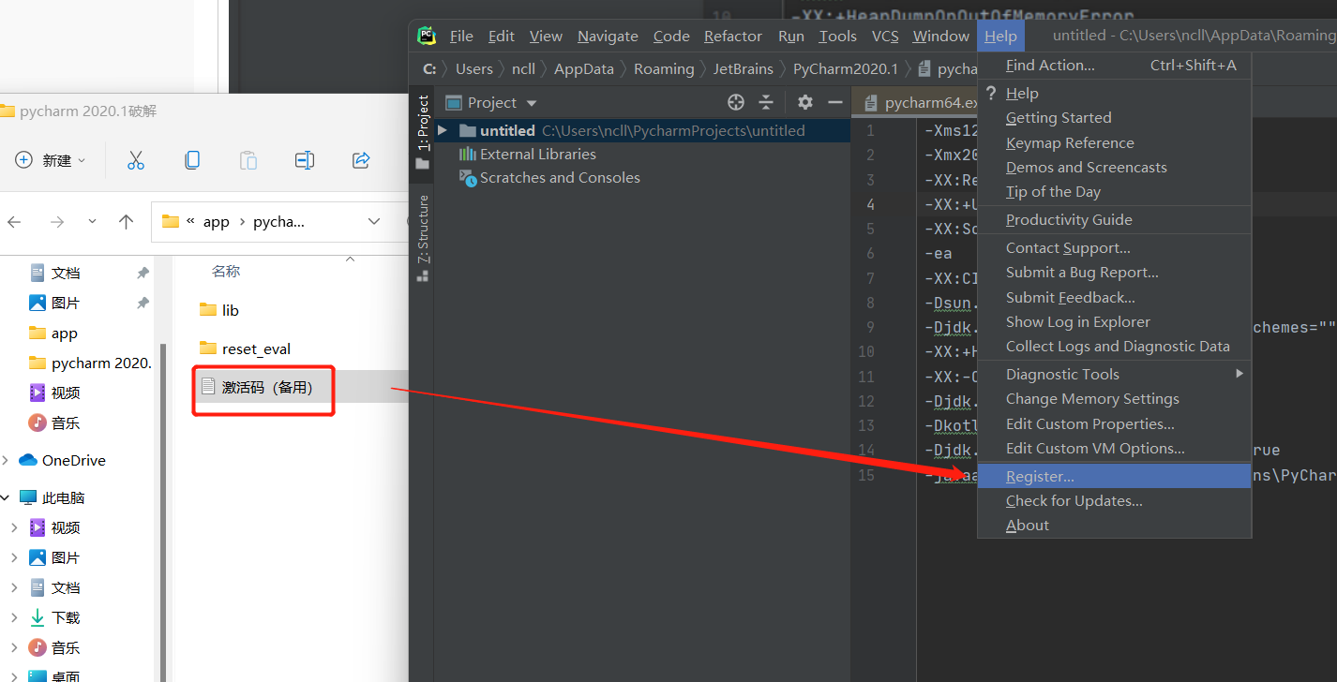Click the Structure tool window icon on left strip
Image resolution: width=1337 pixels, height=682 pixels.
[423, 275]
